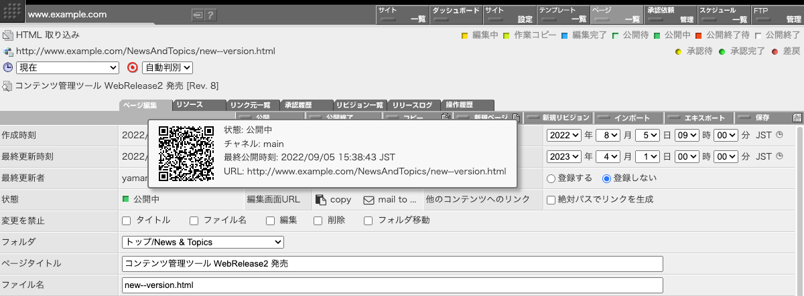804x296 pixels.
Task: Check the ファイル名 change-lock checkbox
Action: tap(194, 220)
